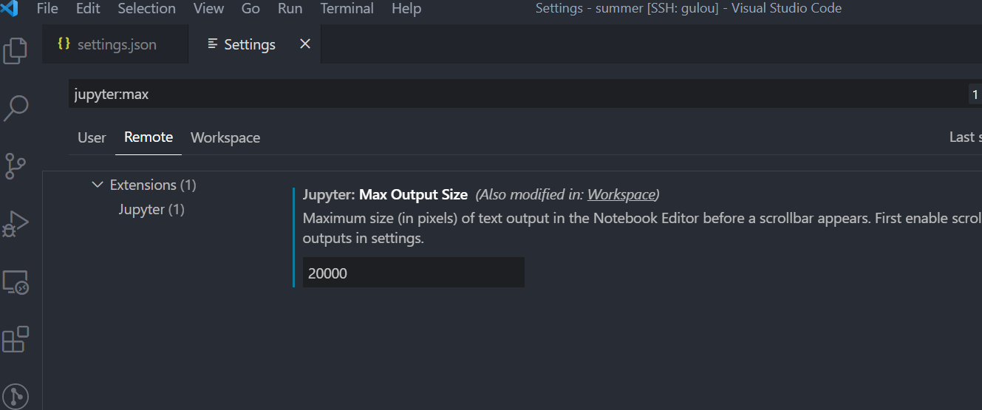The width and height of the screenshot is (982, 410).
Task: Switch to the User settings scope
Action: click(92, 138)
